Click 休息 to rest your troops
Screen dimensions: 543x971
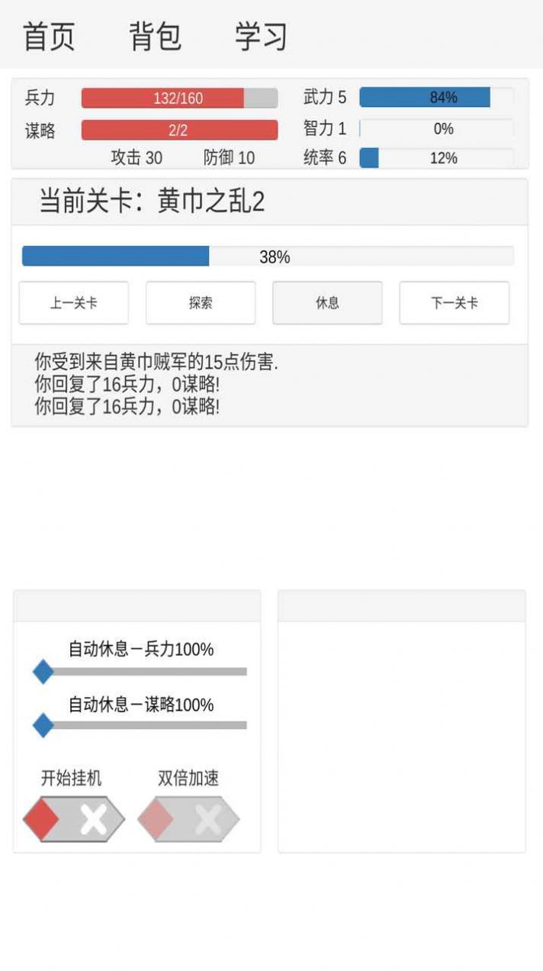[327, 303]
